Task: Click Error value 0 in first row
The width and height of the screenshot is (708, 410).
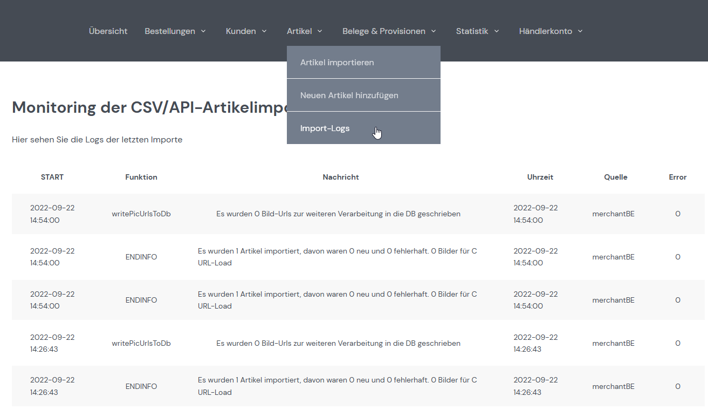Action: click(678, 214)
